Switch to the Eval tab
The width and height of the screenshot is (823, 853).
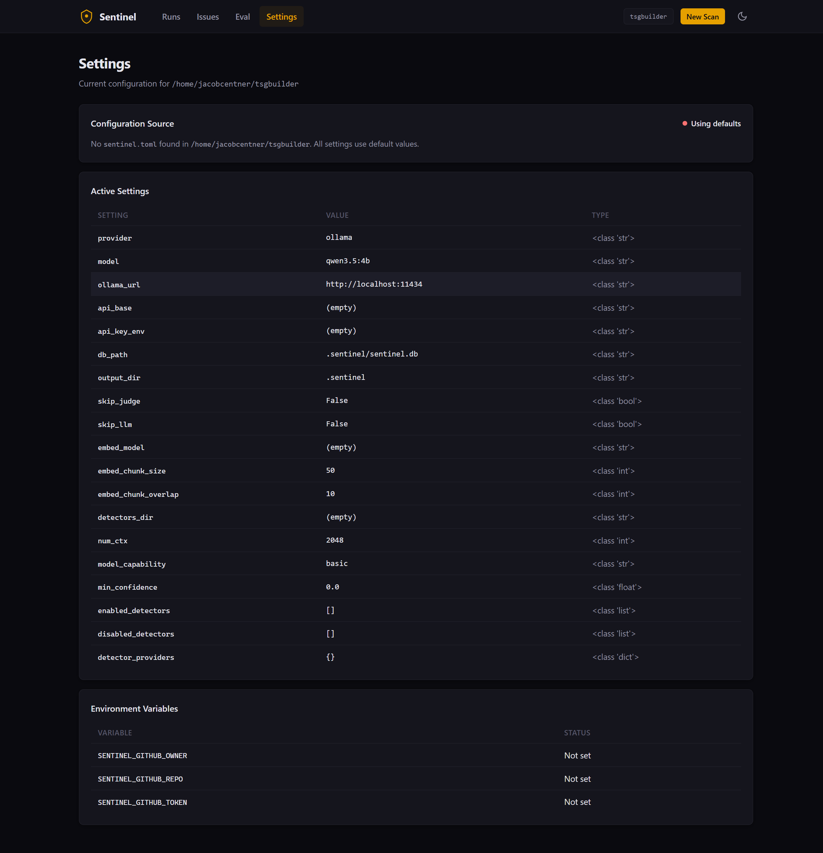coord(243,16)
